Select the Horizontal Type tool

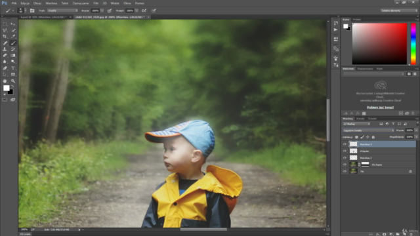point(13,68)
